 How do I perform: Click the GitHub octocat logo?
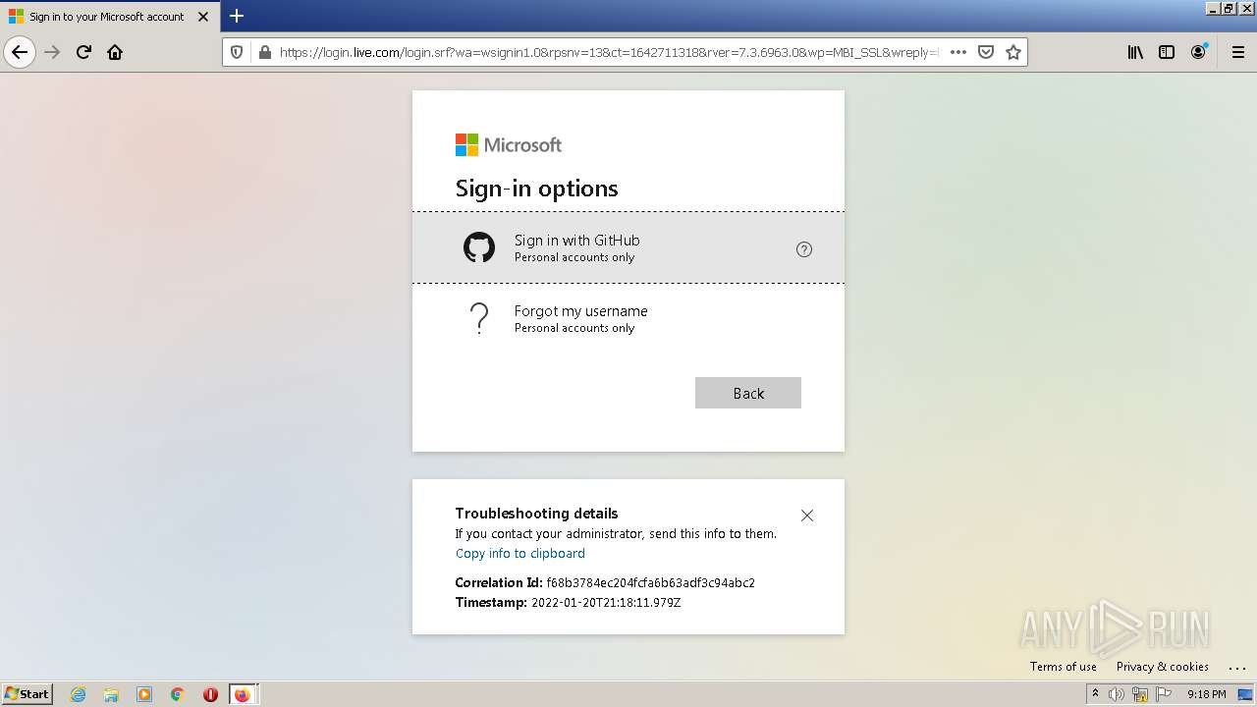point(479,247)
